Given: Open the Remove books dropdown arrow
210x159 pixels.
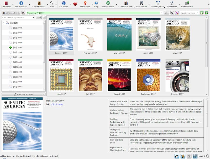Looking at the screenshot, I should [116, 4].
